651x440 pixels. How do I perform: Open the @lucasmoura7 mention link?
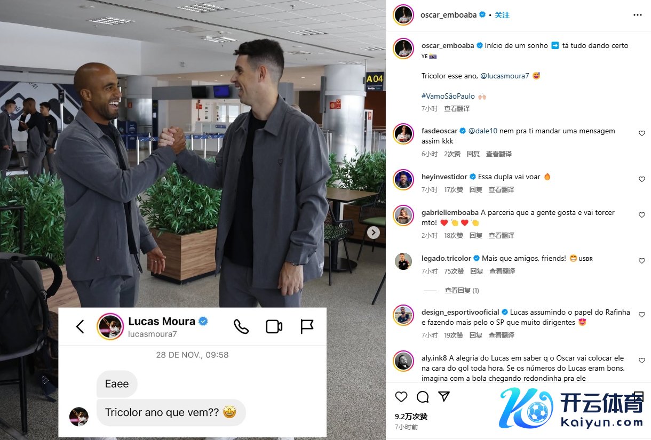[505, 76]
